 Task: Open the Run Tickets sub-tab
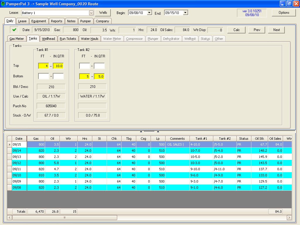tap(68, 39)
